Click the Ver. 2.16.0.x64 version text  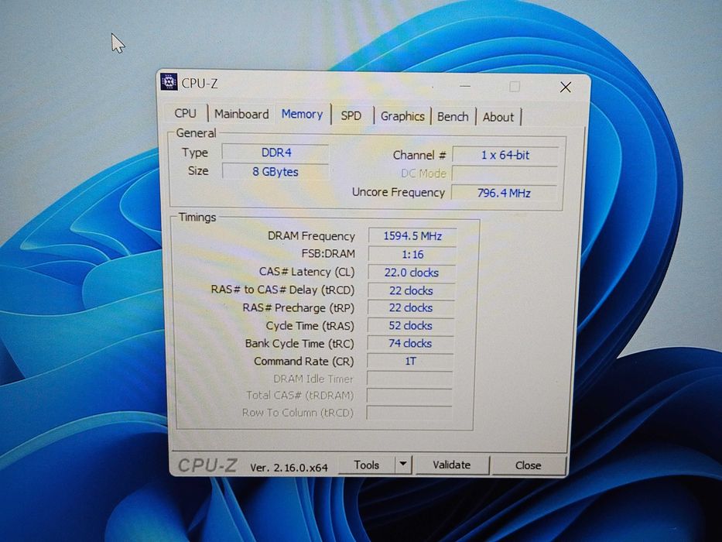point(289,468)
